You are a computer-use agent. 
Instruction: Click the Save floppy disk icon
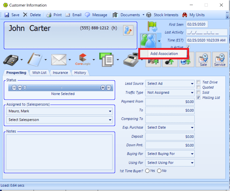click(6, 15)
